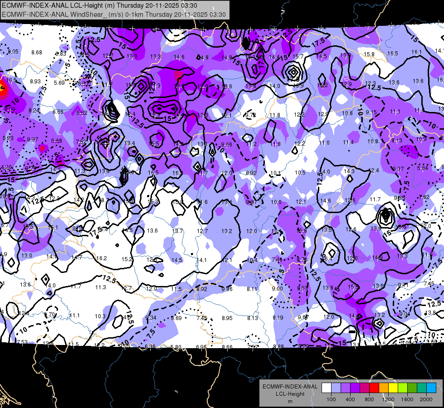Screen dimensions: 444x408
Task: Click the wind shear value 5.62
Action: coord(82,113)
